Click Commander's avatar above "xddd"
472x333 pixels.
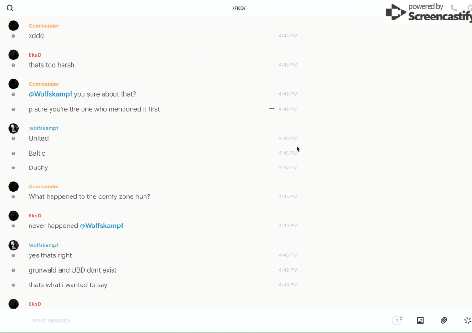[x=13, y=26]
